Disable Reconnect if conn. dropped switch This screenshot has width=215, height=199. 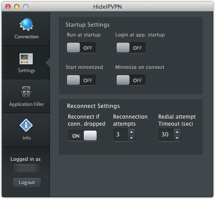(x=82, y=135)
